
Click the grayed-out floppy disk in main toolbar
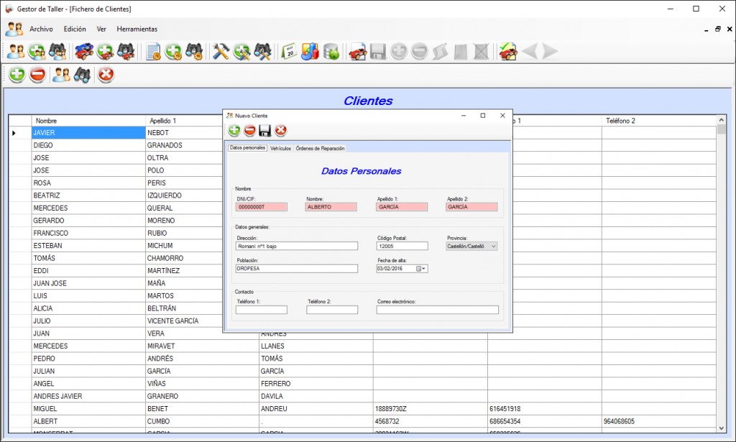pyautogui.click(x=378, y=52)
